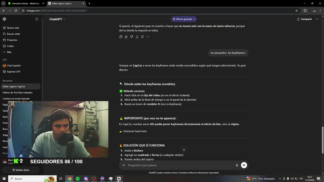Collapse the GPT section header

click(x=5, y=60)
